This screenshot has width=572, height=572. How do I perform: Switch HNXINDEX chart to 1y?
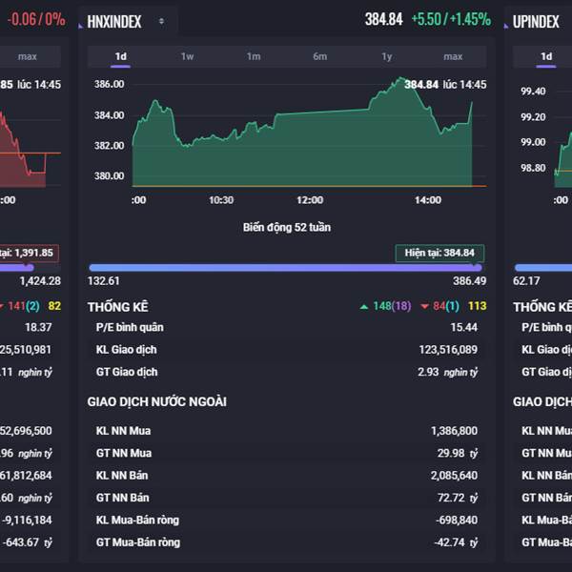tap(387, 56)
